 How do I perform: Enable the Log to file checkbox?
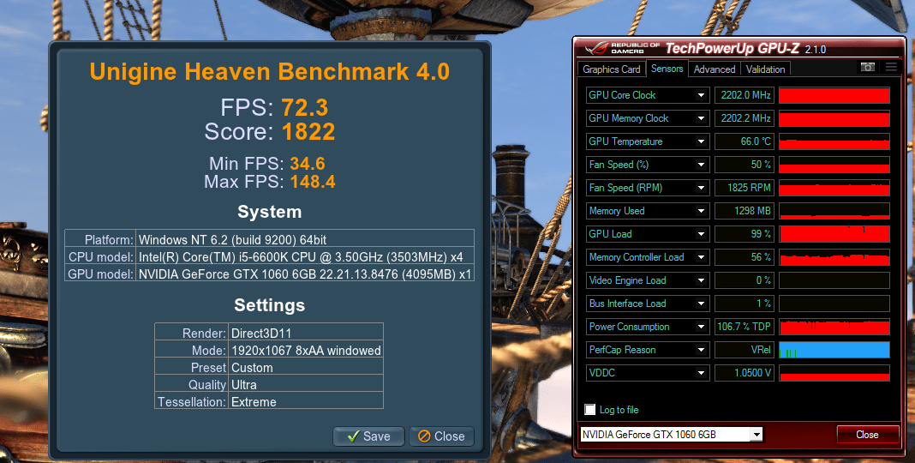coord(590,409)
